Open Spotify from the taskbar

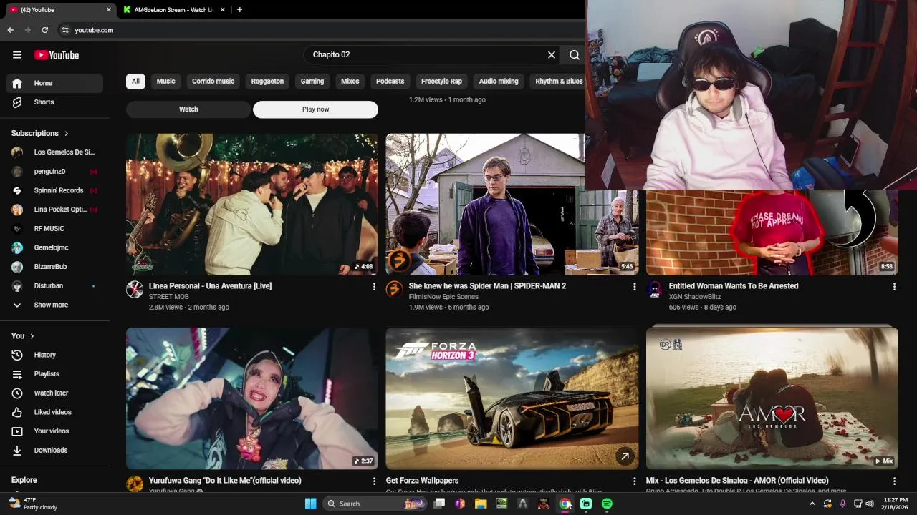point(607,504)
